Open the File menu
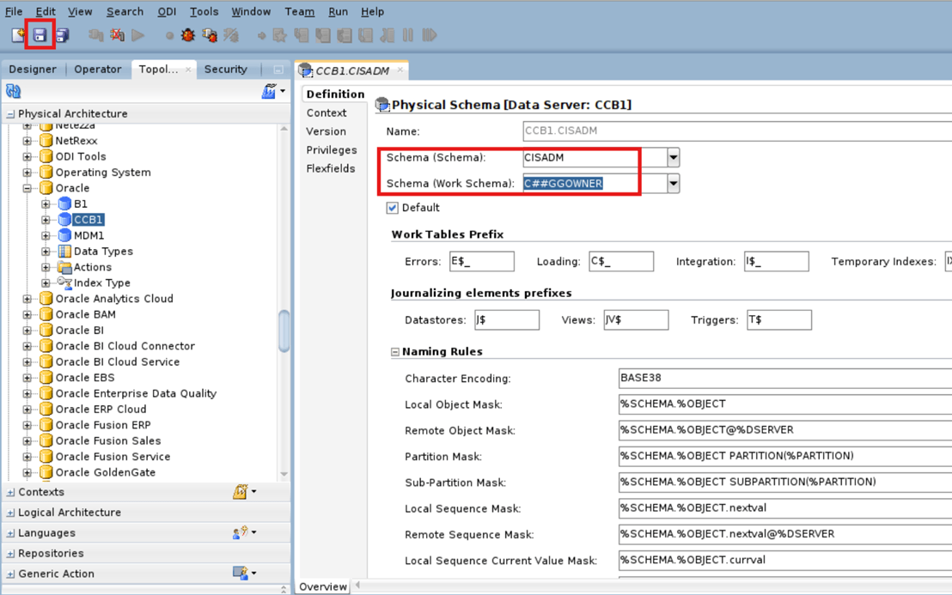 (14, 11)
